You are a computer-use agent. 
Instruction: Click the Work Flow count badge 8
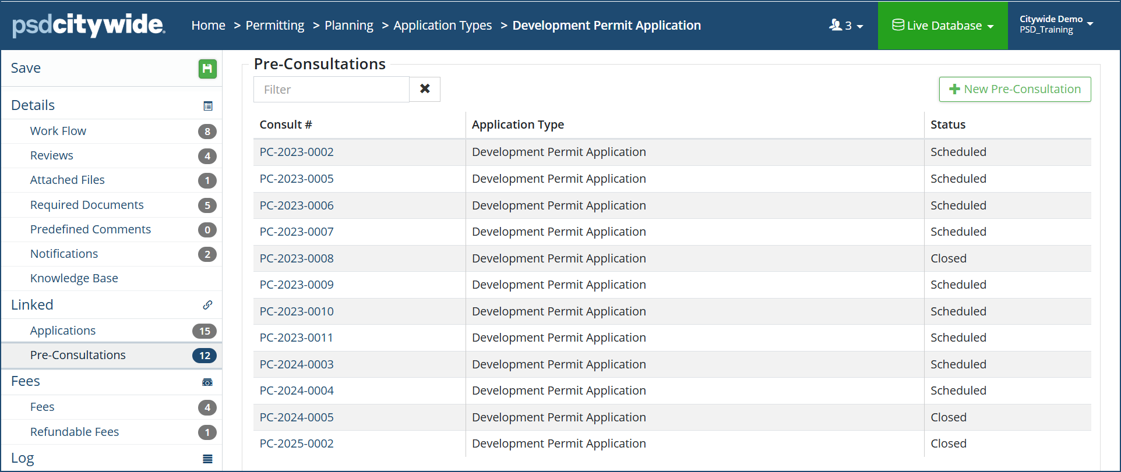(207, 132)
